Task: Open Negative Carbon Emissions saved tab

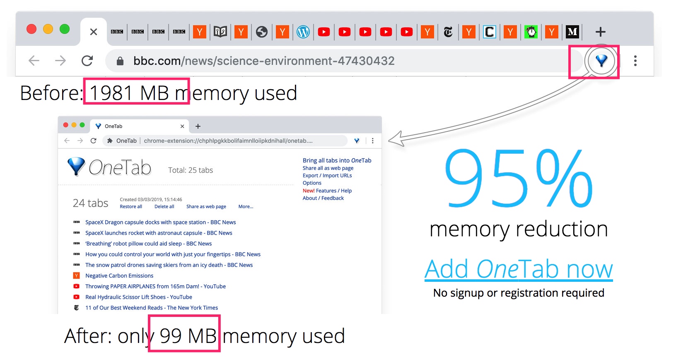Action: (119, 276)
